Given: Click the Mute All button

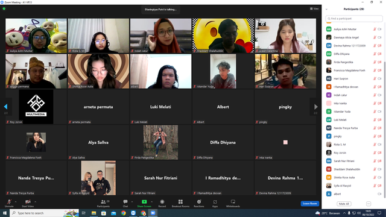Looking at the screenshot, I should pos(344,204).
